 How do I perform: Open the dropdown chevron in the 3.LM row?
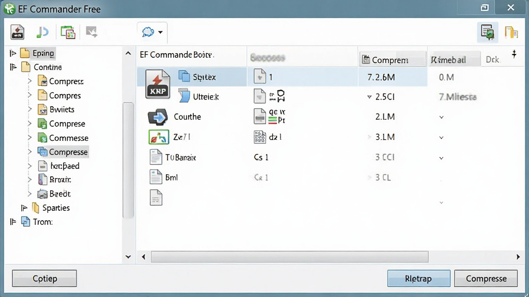click(x=441, y=138)
